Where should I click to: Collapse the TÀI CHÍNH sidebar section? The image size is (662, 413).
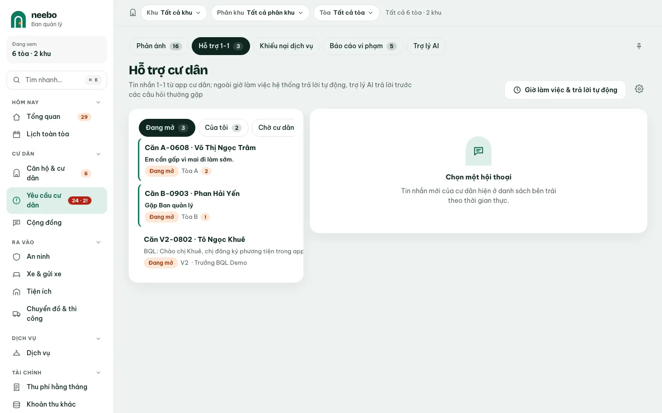98,373
